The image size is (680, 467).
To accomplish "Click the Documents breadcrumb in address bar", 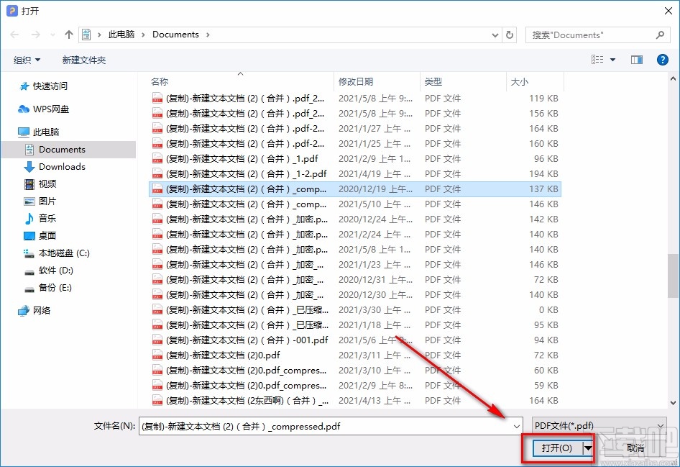I will 175,35.
